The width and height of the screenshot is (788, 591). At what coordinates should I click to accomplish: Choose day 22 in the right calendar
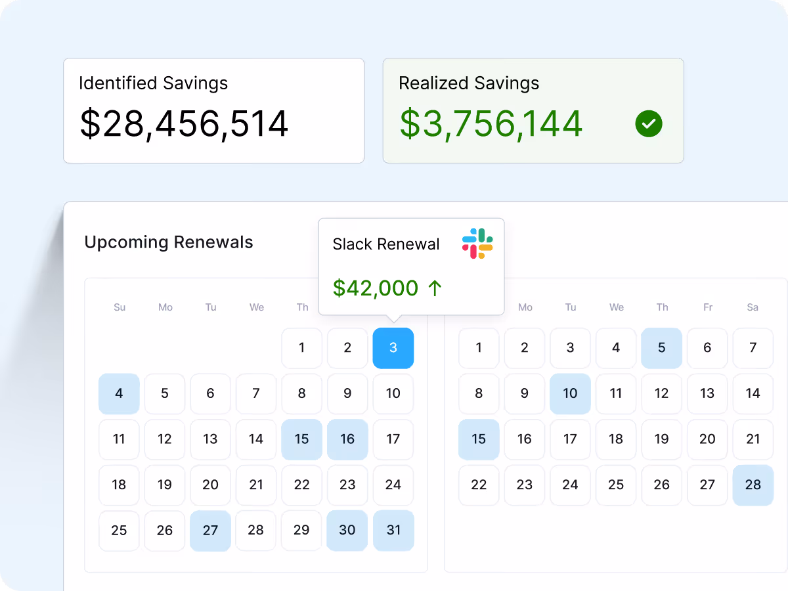click(479, 485)
